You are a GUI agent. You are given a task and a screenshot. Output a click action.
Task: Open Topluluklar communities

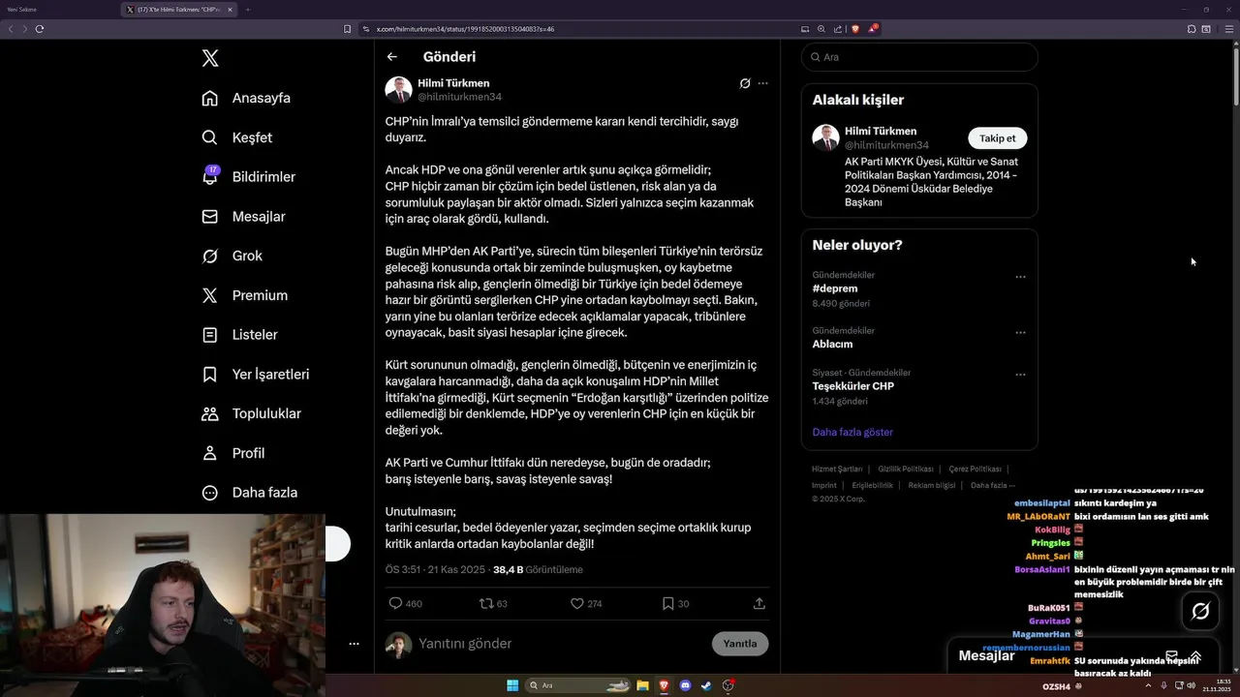(251, 413)
